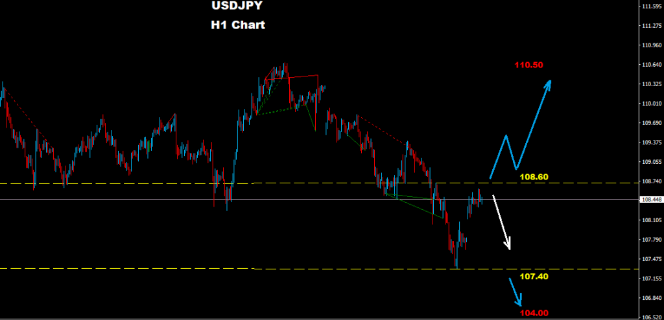Click 107.475 on the price axis
The image size is (664, 320).
pyautogui.click(x=652, y=260)
